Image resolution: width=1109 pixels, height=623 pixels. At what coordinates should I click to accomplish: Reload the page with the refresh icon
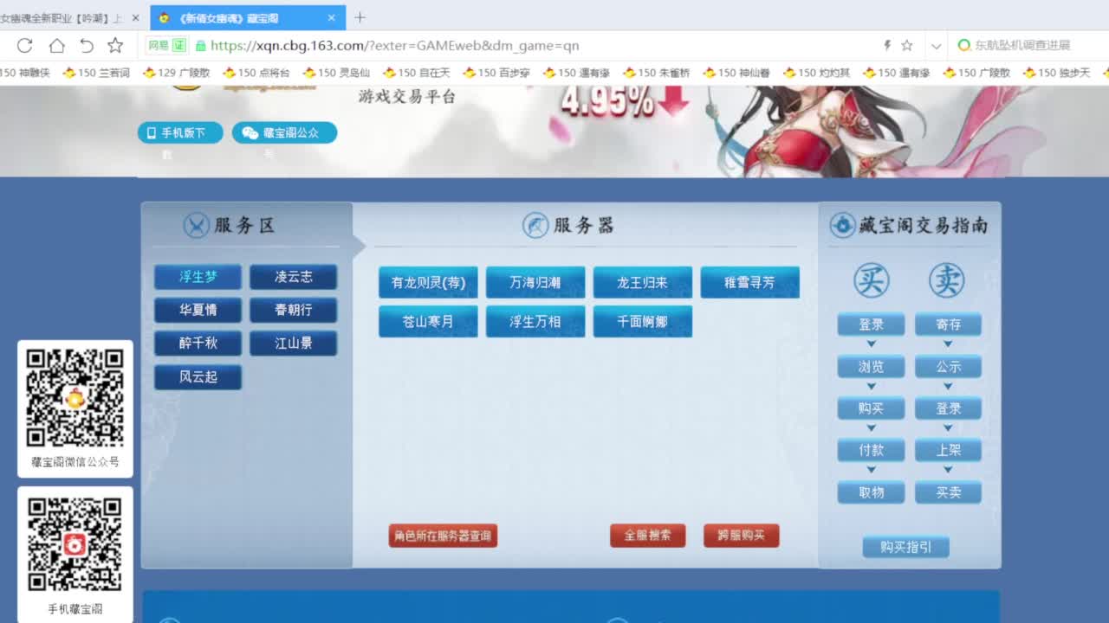click(x=24, y=46)
